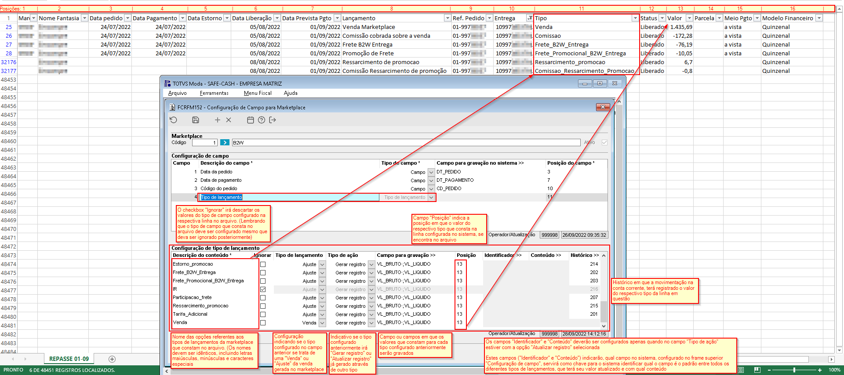Click the 100% zoom level in Excel status bar
844x375 pixels.
834,370
